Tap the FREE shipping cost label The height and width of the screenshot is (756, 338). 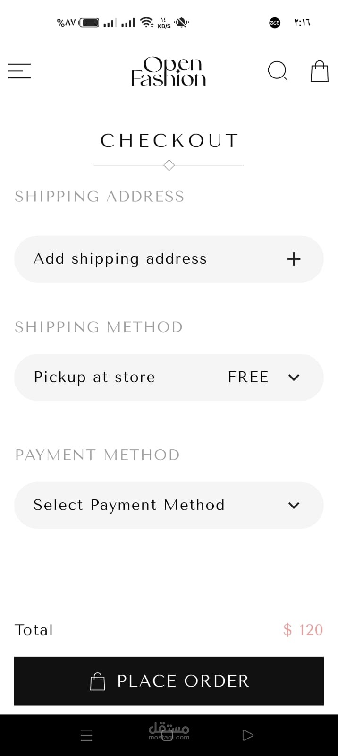point(248,377)
